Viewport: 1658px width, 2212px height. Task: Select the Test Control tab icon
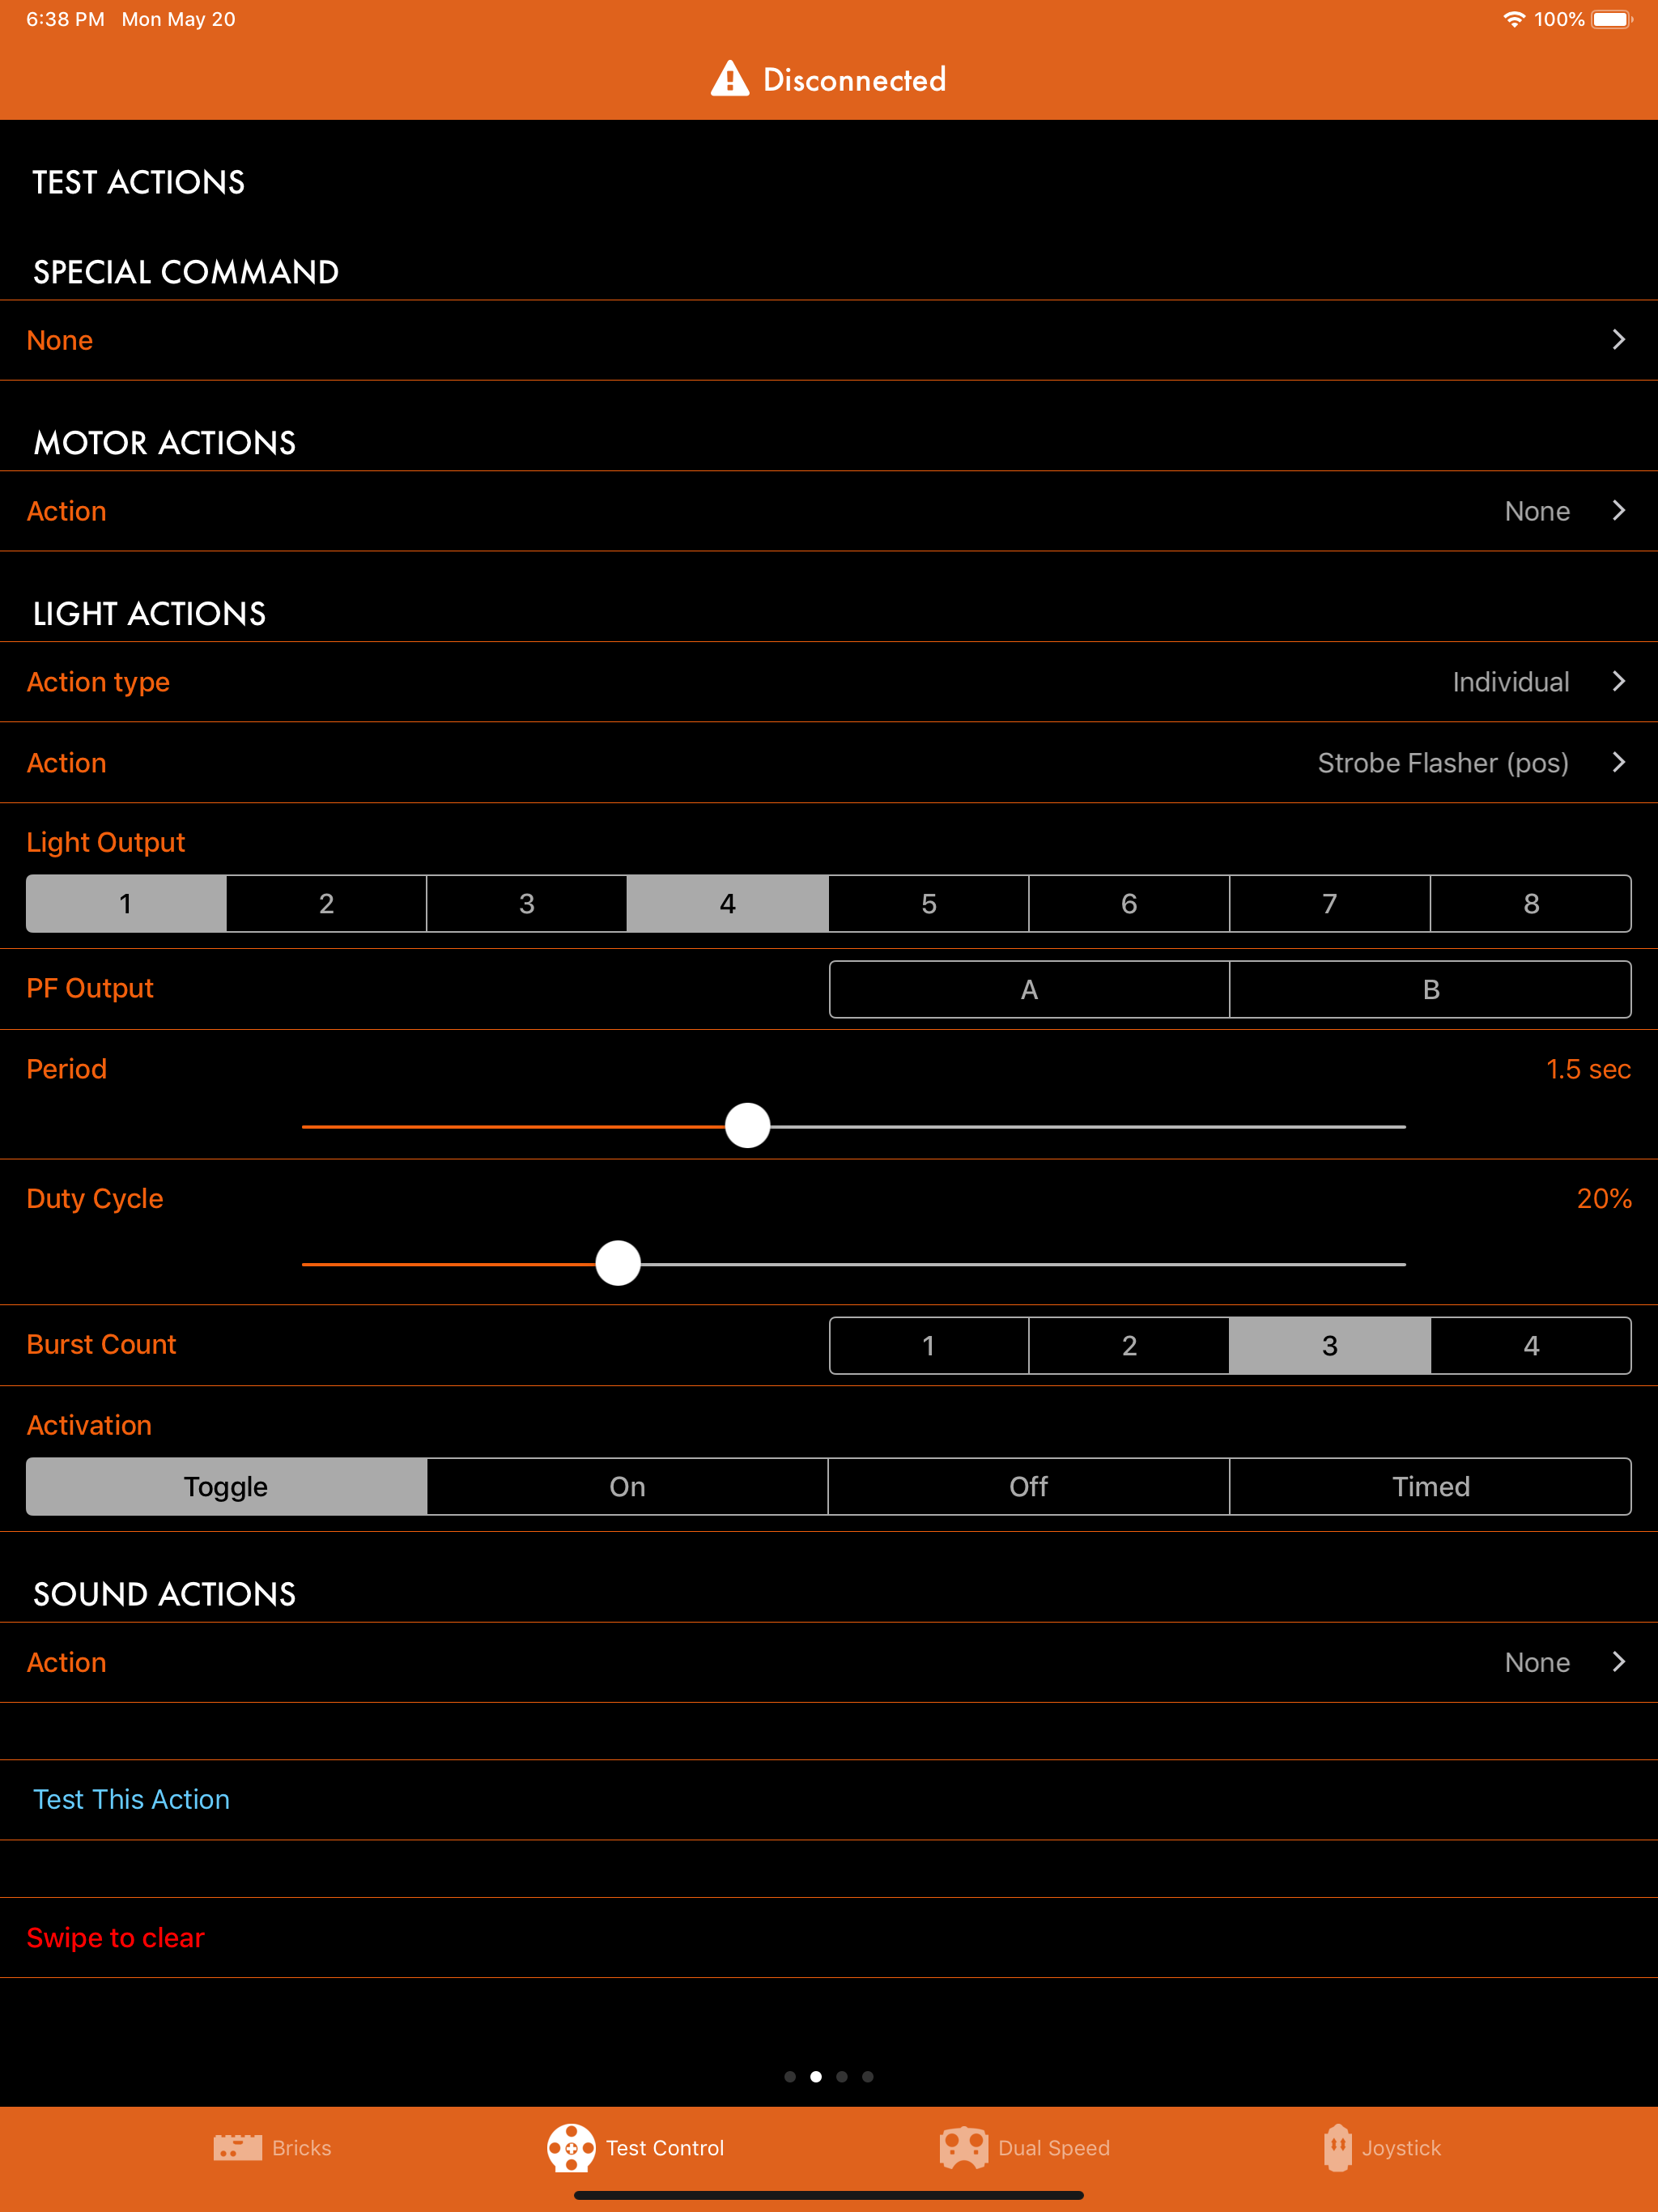(x=571, y=2148)
